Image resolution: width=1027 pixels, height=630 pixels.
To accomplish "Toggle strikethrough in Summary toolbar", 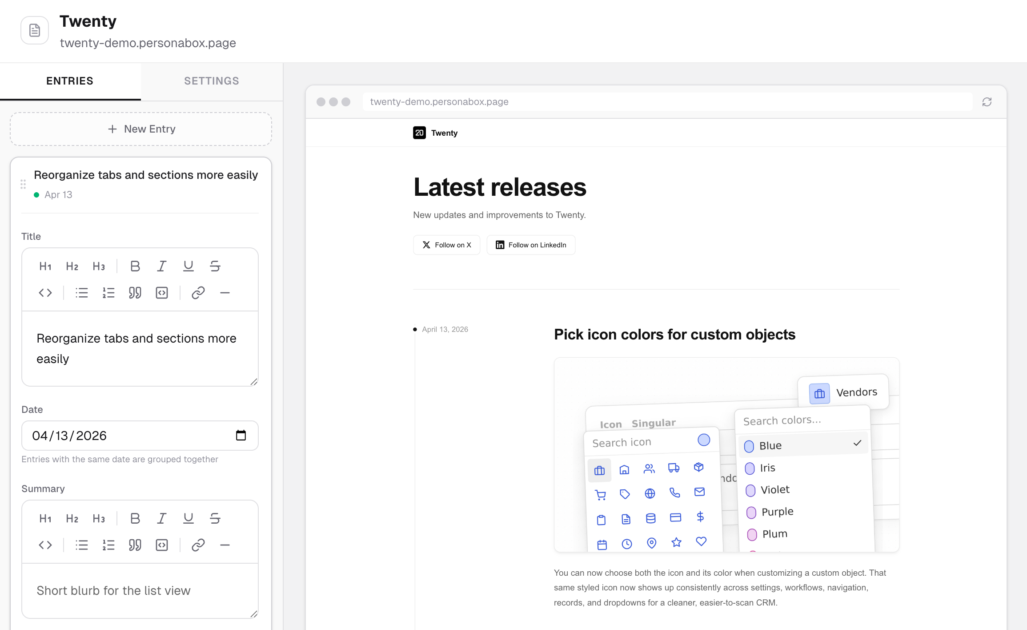I will (215, 518).
